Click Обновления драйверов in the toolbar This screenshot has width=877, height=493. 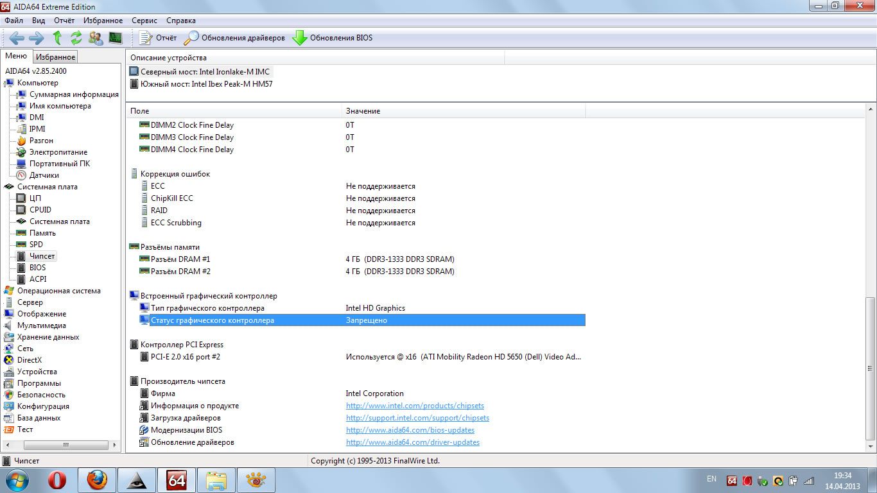[235, 38]
